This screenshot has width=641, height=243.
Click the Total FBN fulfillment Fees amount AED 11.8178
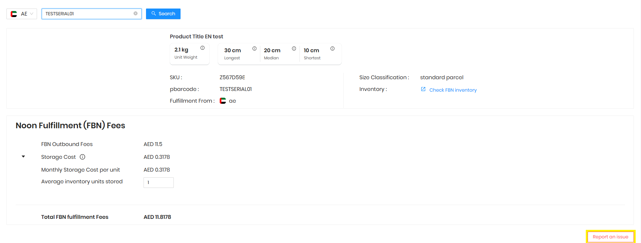click(x=157, y=217)
